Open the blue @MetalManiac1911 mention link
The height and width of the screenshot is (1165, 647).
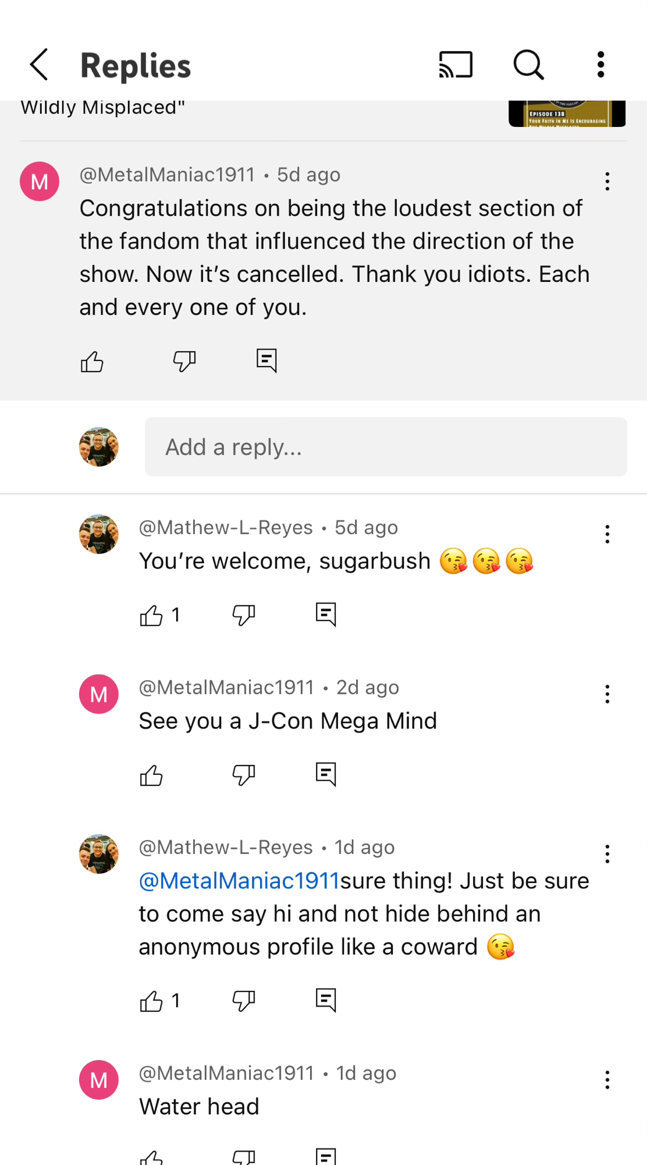[x=239, y=881]
